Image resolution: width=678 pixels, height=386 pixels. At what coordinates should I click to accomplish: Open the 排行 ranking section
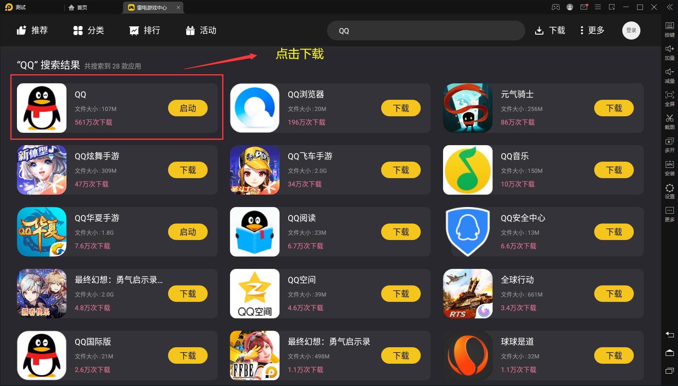tap(145, 30)
